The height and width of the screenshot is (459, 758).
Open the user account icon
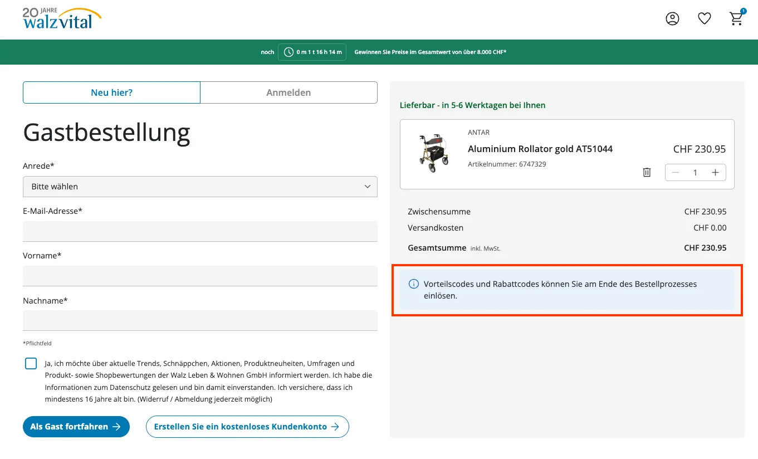[672, 18]
